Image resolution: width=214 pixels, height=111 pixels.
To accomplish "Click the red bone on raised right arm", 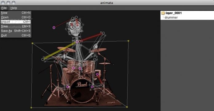I will 91,37.
